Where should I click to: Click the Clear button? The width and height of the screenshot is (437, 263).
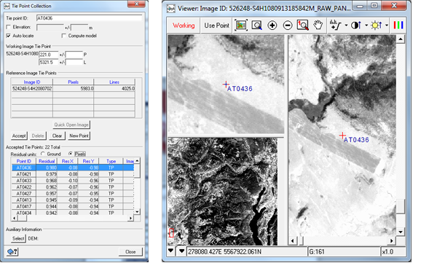click(x=57, y=136)
